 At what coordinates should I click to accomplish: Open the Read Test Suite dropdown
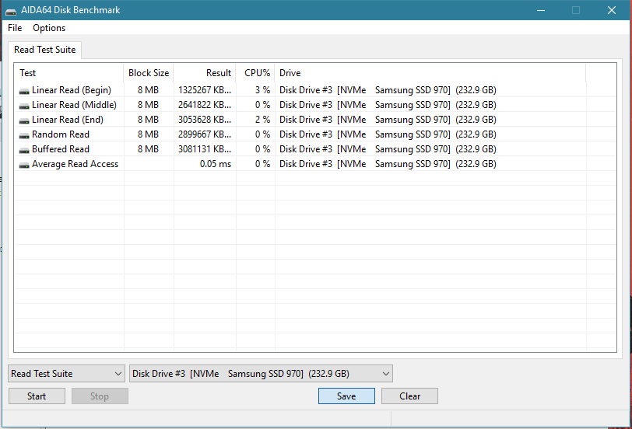(x=65, y=374)
